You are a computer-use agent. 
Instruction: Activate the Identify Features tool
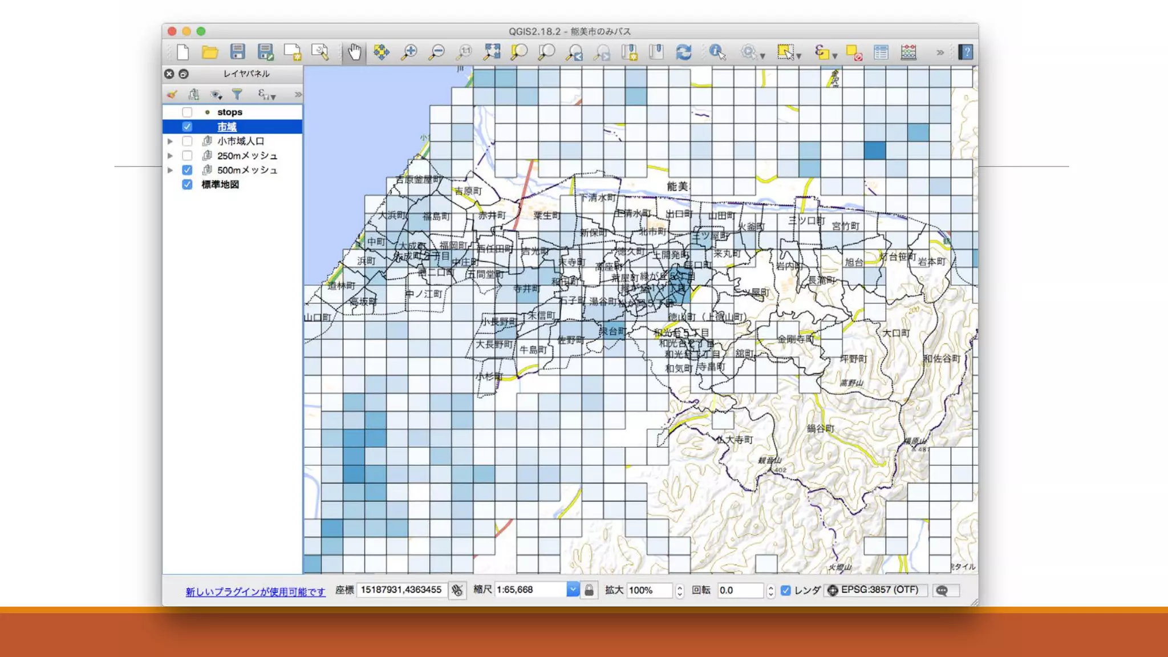pos(717,52)
